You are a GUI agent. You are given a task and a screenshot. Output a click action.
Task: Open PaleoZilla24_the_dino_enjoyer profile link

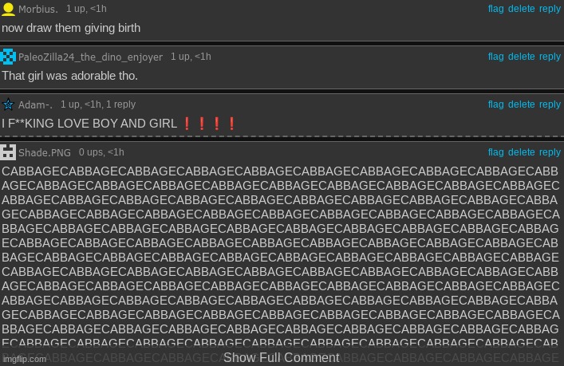pos(90,57)
